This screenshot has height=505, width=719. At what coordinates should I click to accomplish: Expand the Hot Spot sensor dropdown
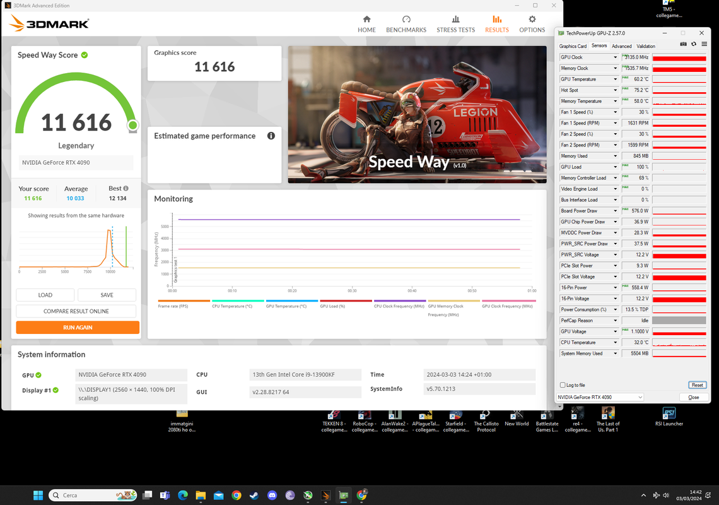pyautogui.click(x=616, y=90)
